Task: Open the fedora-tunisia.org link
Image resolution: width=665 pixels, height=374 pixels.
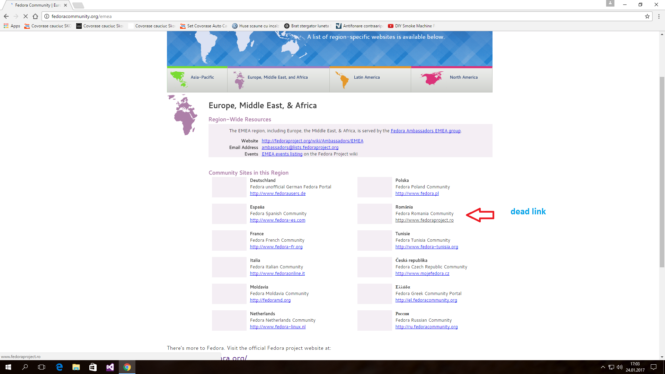Action: click(x=427, y=247)
